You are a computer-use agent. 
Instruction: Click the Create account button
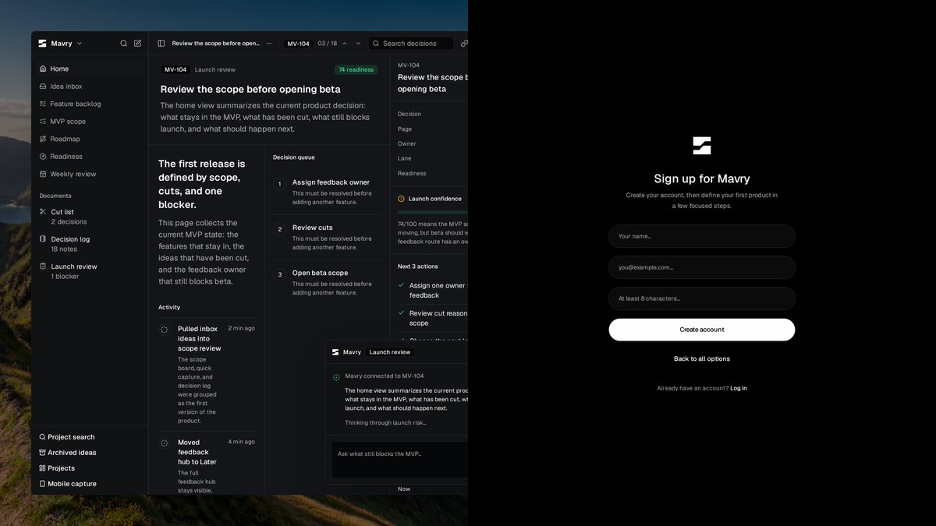pyautogui.click(x=702, y=330)
